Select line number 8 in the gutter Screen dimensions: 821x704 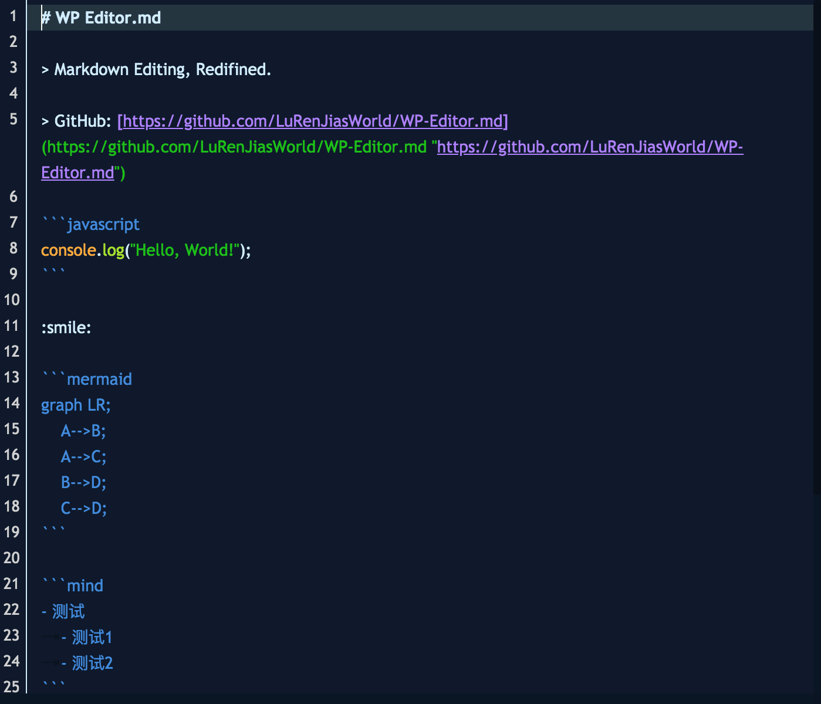click(13, 248)
